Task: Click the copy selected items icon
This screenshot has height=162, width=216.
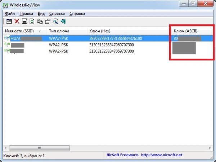Action: click(40, 21)
